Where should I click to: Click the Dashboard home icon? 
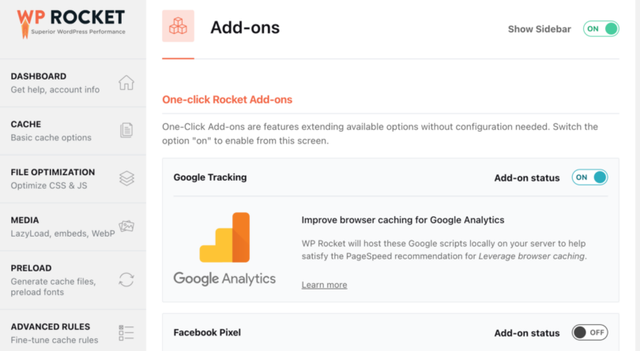(126, 83)
